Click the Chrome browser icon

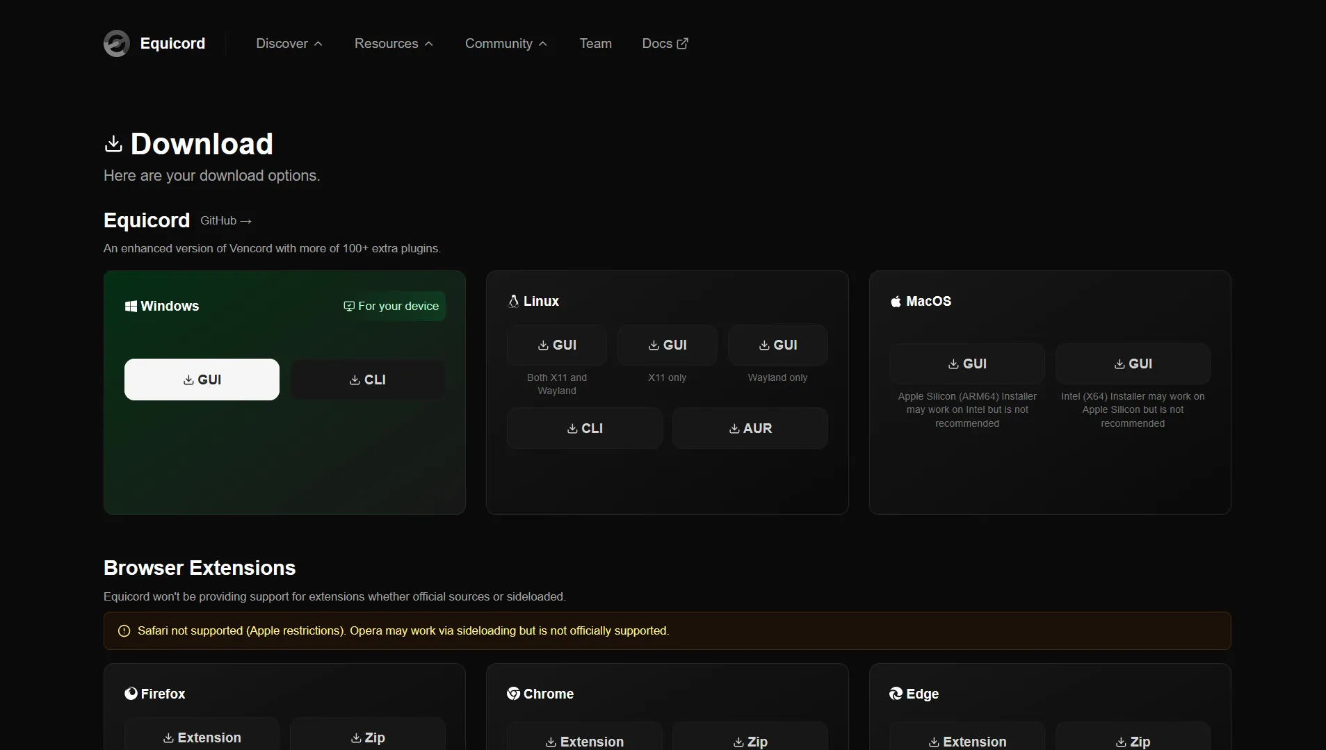tap(514, 693)
